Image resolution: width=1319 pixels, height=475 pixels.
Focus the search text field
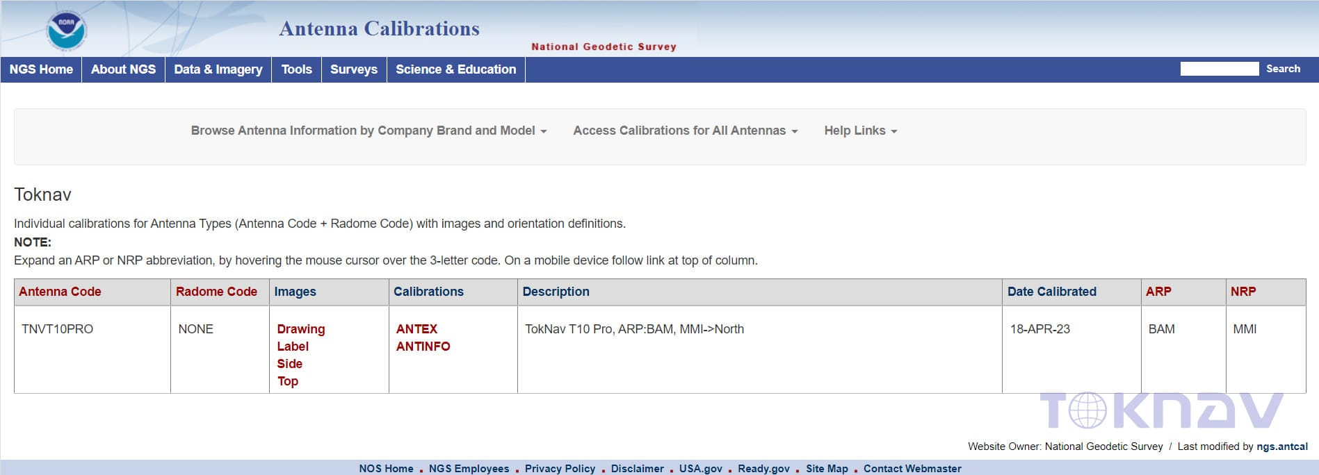pyautogui.click(x=1219, y=69)
